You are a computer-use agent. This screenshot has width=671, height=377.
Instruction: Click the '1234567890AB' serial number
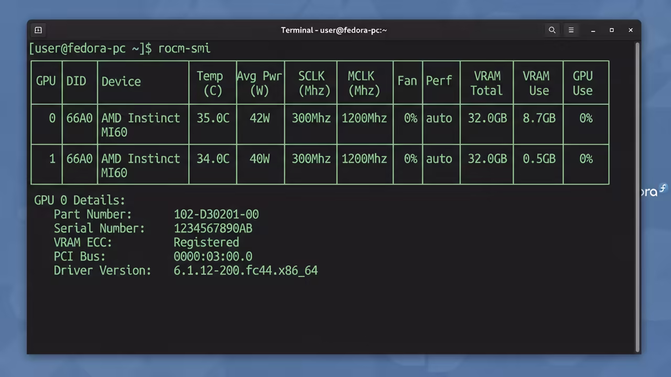pos(213,229)
